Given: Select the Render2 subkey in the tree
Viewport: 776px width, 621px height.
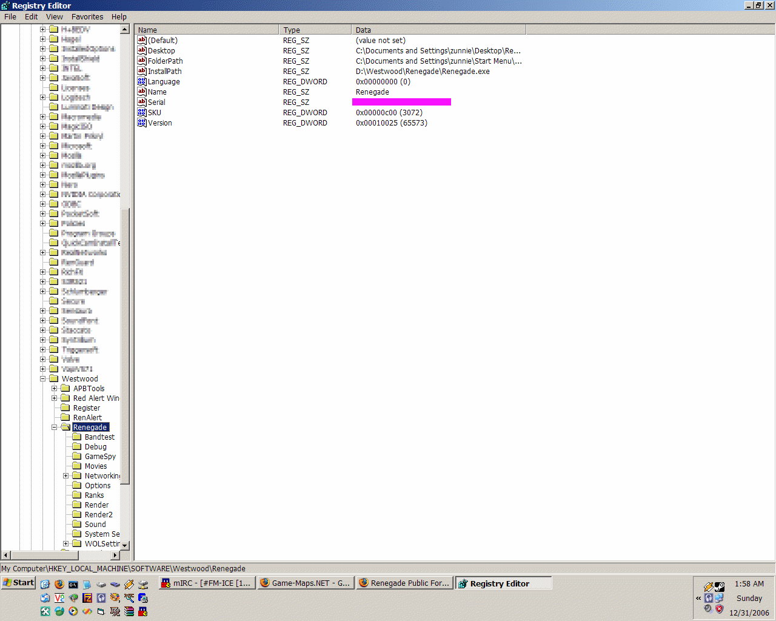Looking at the screenshot, I should (x=98, y=514).
